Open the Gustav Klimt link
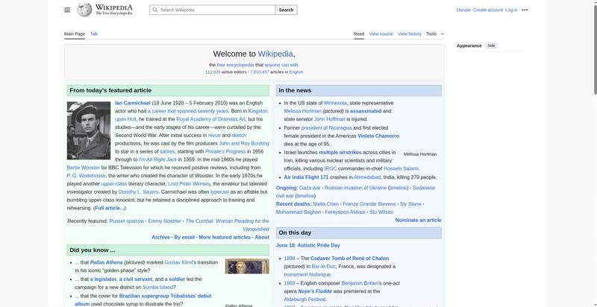The width and height of the screenshot is (597, 307). [179, 262]
